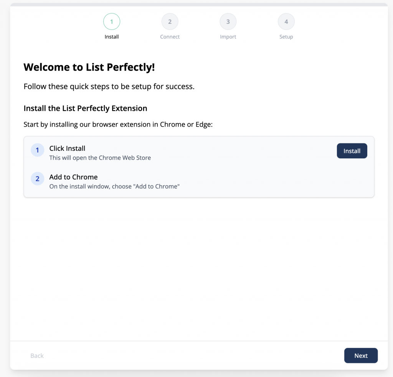
Task: Go to the Connect step label
Action: click(170, 37)
